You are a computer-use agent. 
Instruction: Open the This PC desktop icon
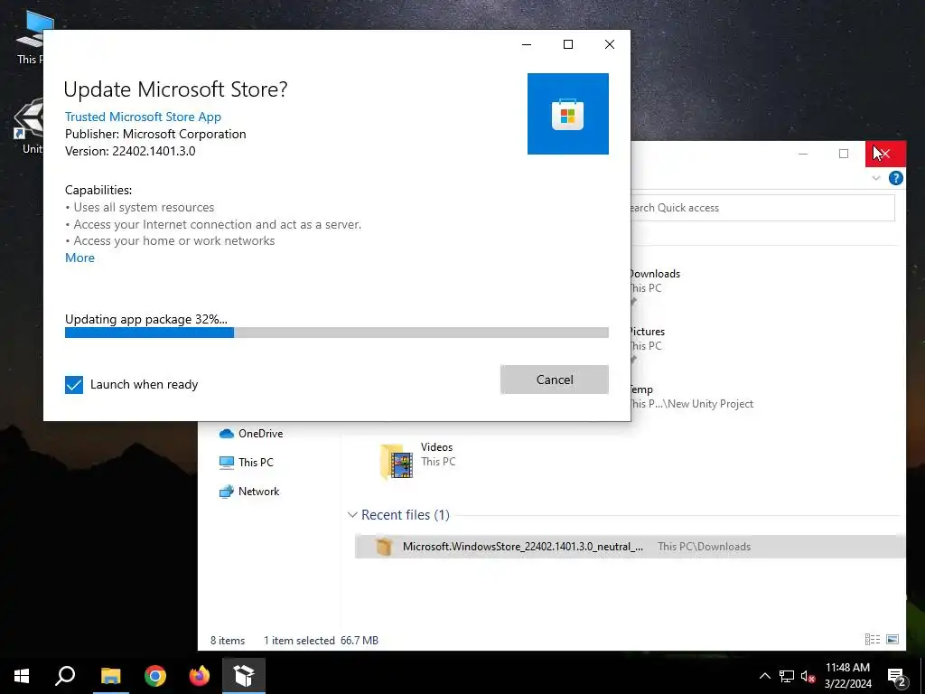30,36
